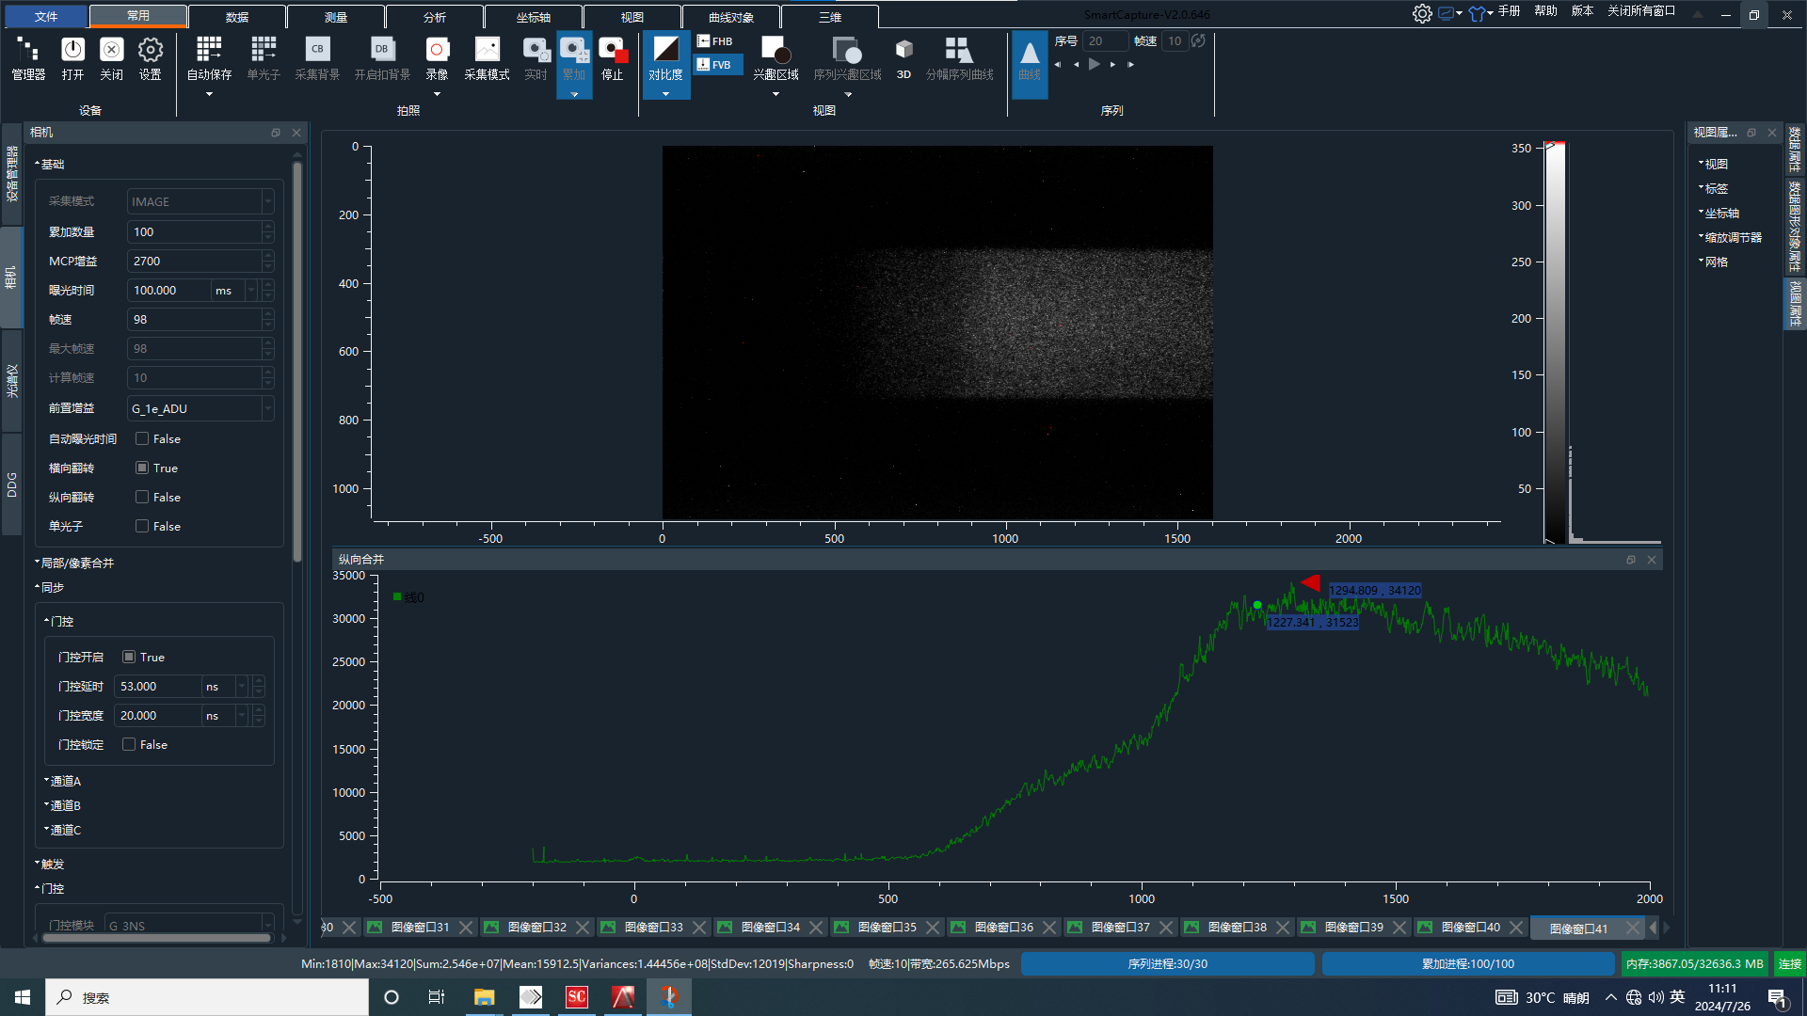This screenshot has width=1807, height=1016.
Task: Switch to the 数据 ribbon tab
Action: (237, 17)
